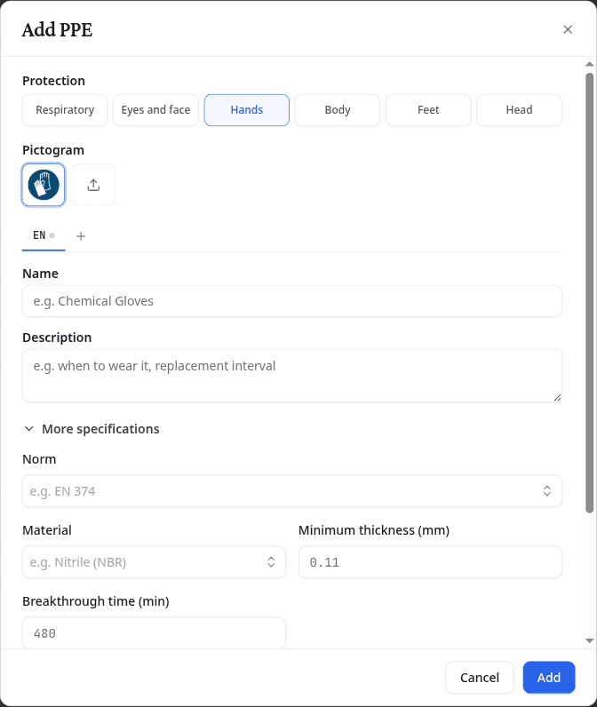
Task: Open the Material combo box
Action: [154, 562]
